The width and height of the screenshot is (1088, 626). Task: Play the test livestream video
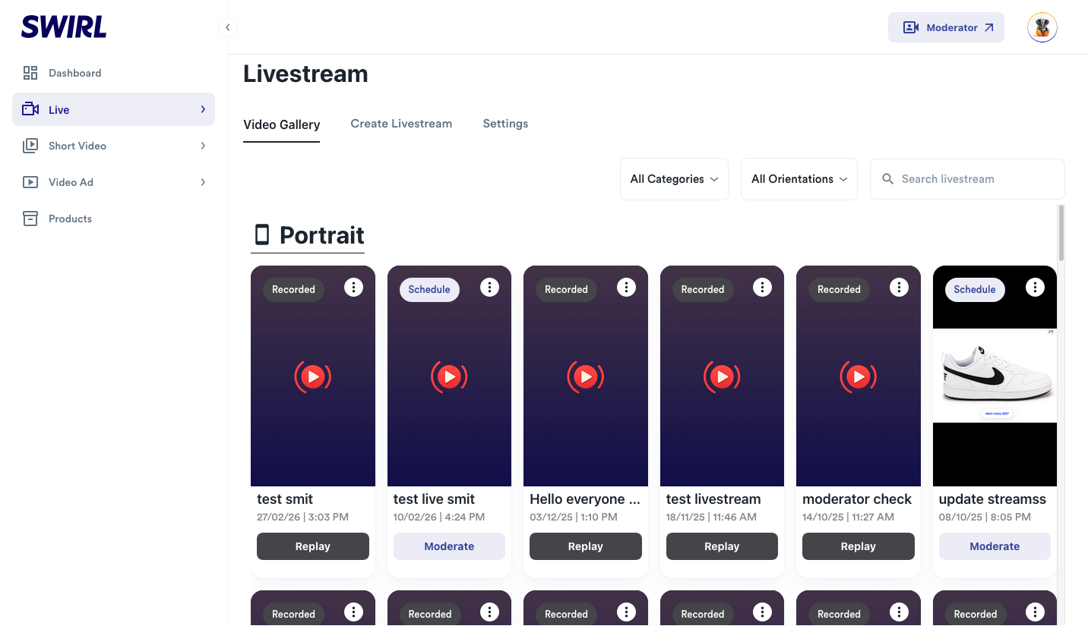[x=722, y=376]
